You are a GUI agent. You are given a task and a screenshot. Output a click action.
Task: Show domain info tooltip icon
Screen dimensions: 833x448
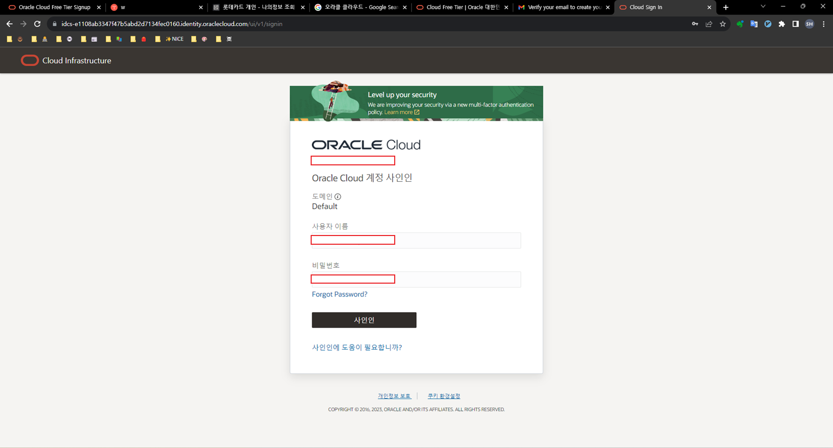click(338, 197)
